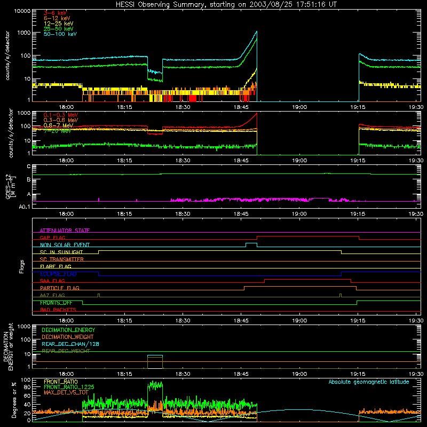Select the FLARE_FLAG label

[x=56, y=266]
